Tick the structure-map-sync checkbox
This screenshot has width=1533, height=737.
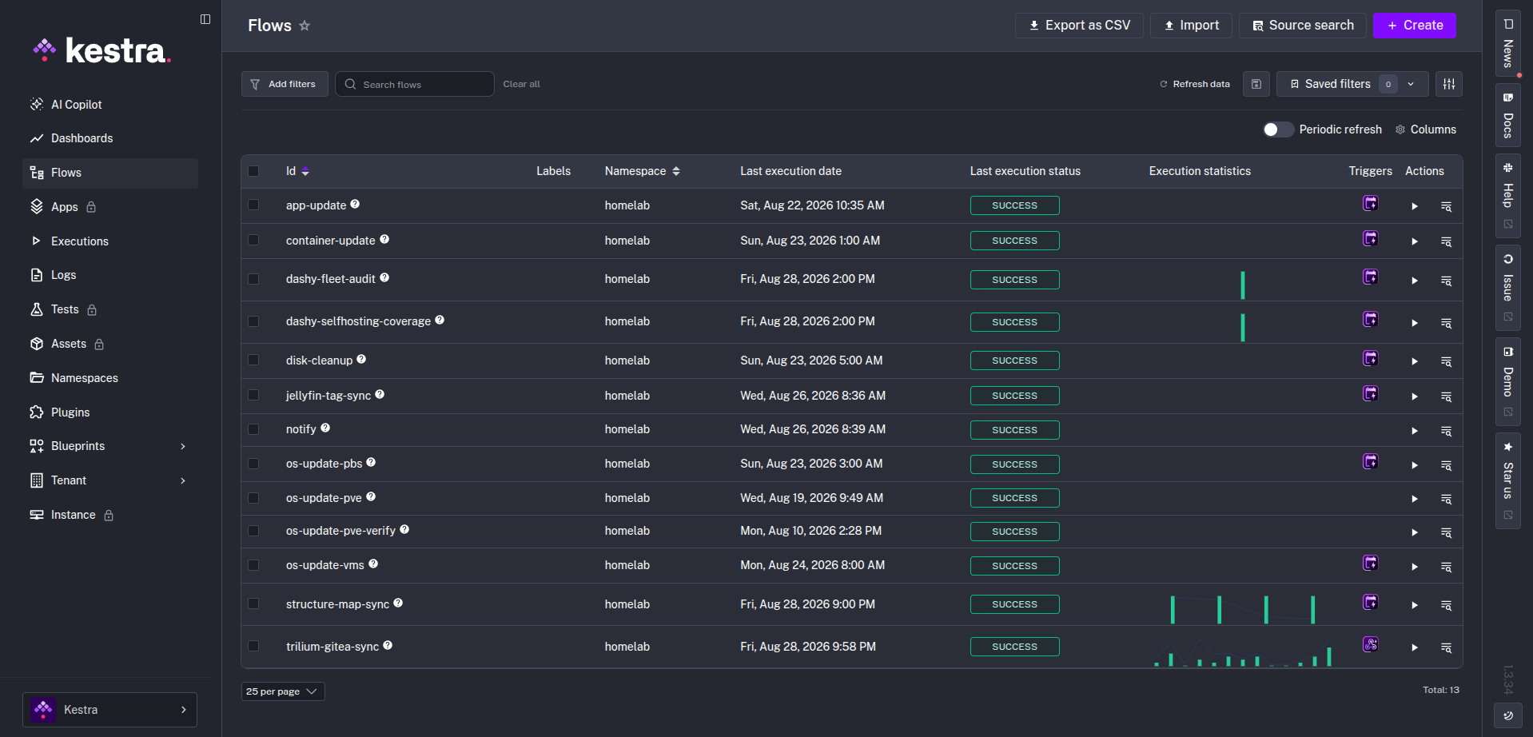click(x=253, y=604)
